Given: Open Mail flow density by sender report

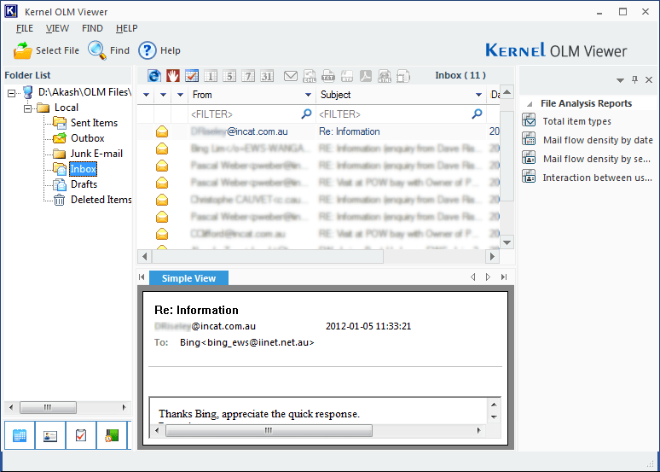Looking at the screenshot, I should pyautogui.click(x=596, y=159).
